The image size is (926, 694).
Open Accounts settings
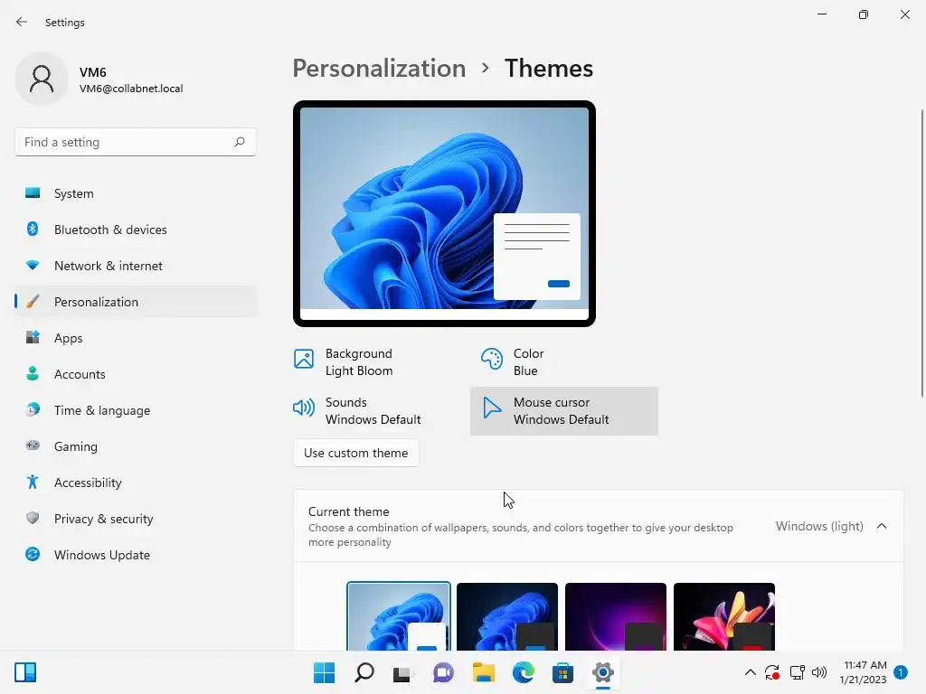136,374
